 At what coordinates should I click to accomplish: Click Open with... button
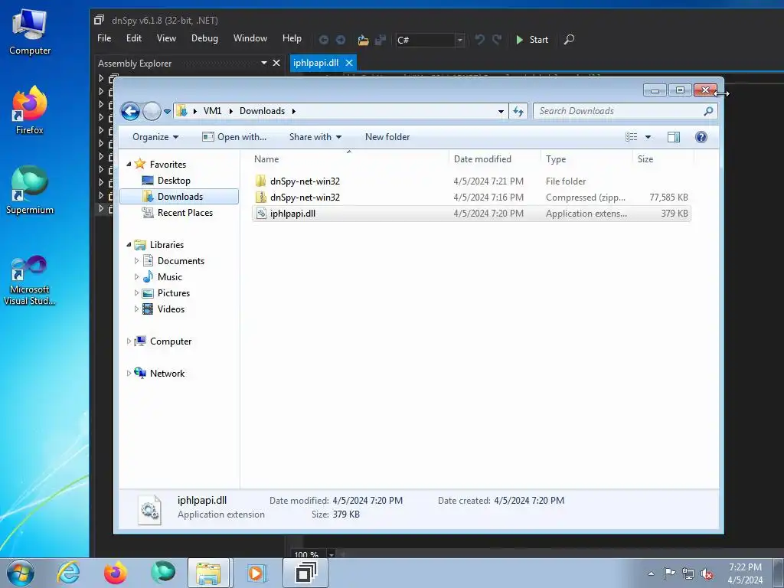[234, 137]
